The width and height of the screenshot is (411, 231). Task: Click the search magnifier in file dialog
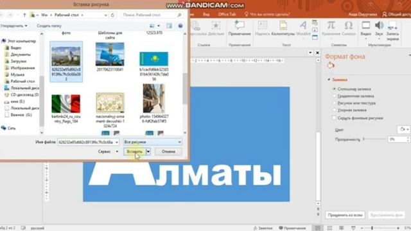(x=180, y=15)
